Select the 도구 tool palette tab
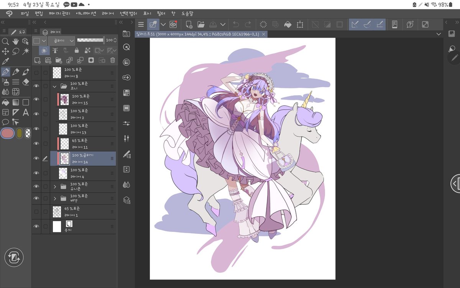 18,31
